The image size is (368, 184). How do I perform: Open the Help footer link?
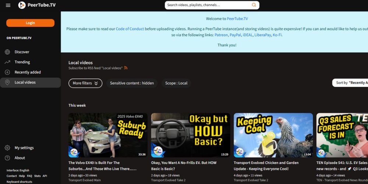(22, 176)
